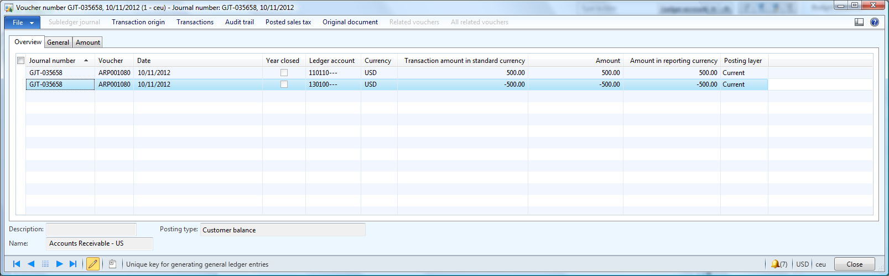This screenshot has width=889, height=276.
Task: Click the view layout icon beside Help
Action: (x=859, y=22)
